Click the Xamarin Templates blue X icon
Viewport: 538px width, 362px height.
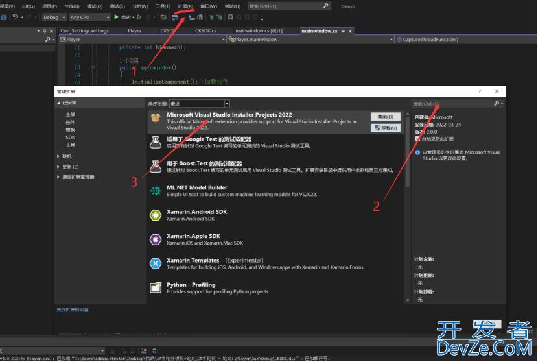[156, 264]
